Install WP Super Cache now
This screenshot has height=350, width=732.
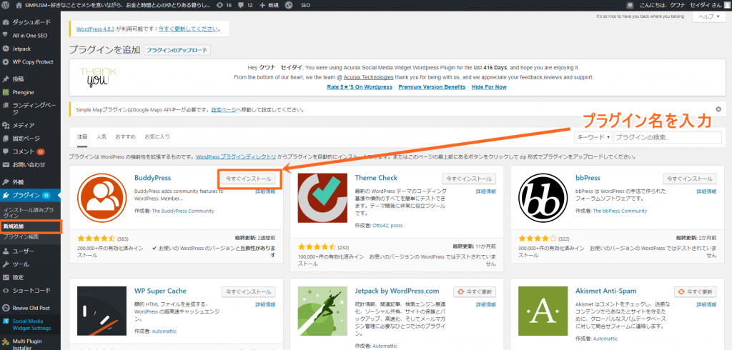pyautogui.click(x=248, y=291)
